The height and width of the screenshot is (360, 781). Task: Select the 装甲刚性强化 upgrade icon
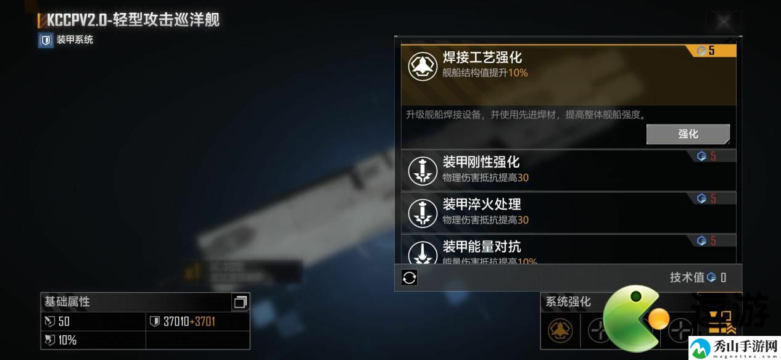coord(423,170)
